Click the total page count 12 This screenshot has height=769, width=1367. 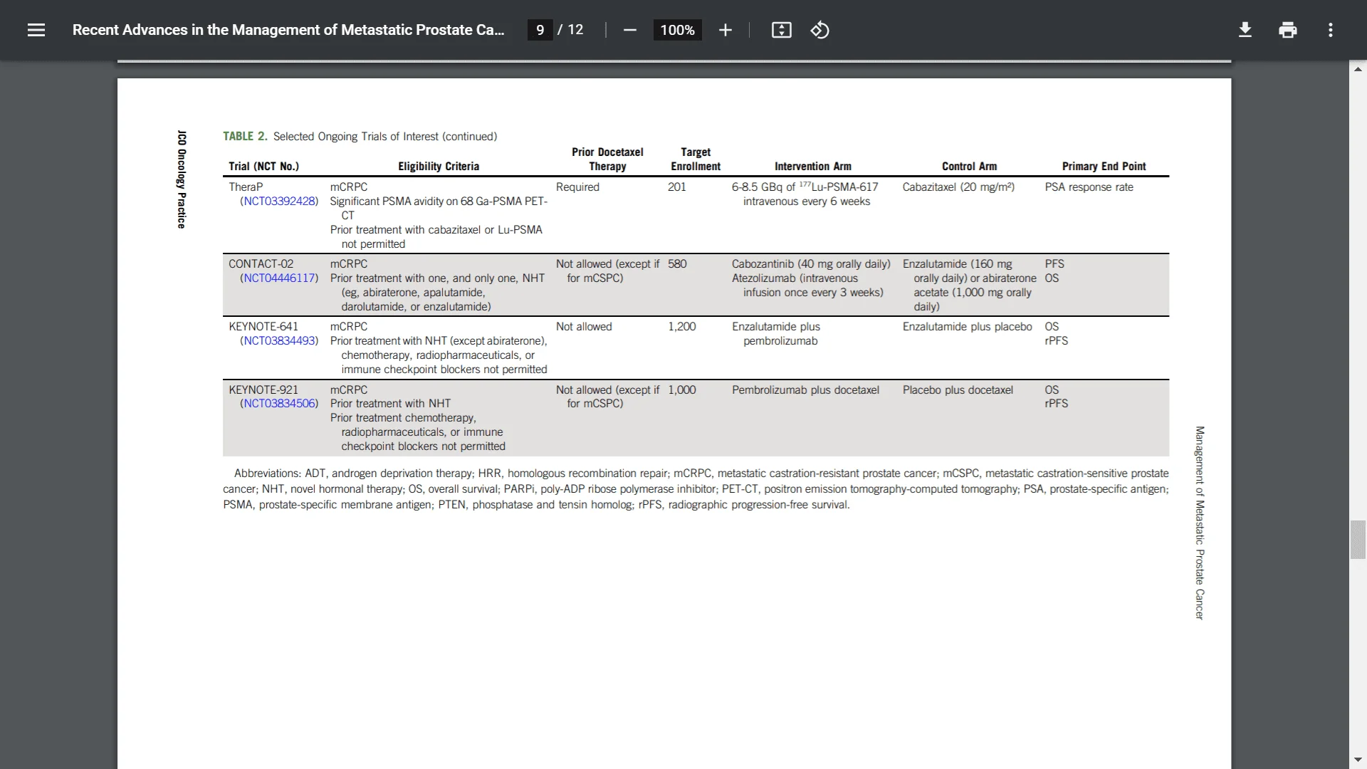(575, 30)
